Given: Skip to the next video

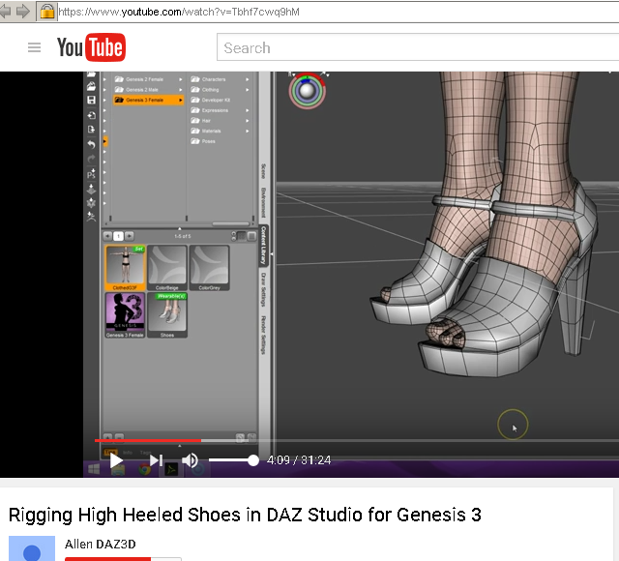Looking at the screenshot, I should 156,460.
